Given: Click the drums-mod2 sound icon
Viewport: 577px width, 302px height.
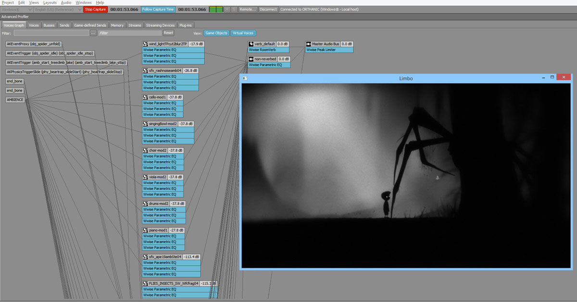Looking at the screenshot, I should click(145, 204).
